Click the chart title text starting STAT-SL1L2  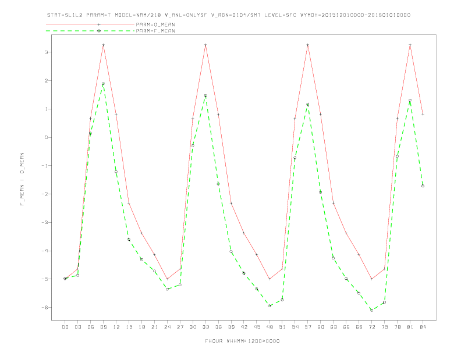coord(228,15)
